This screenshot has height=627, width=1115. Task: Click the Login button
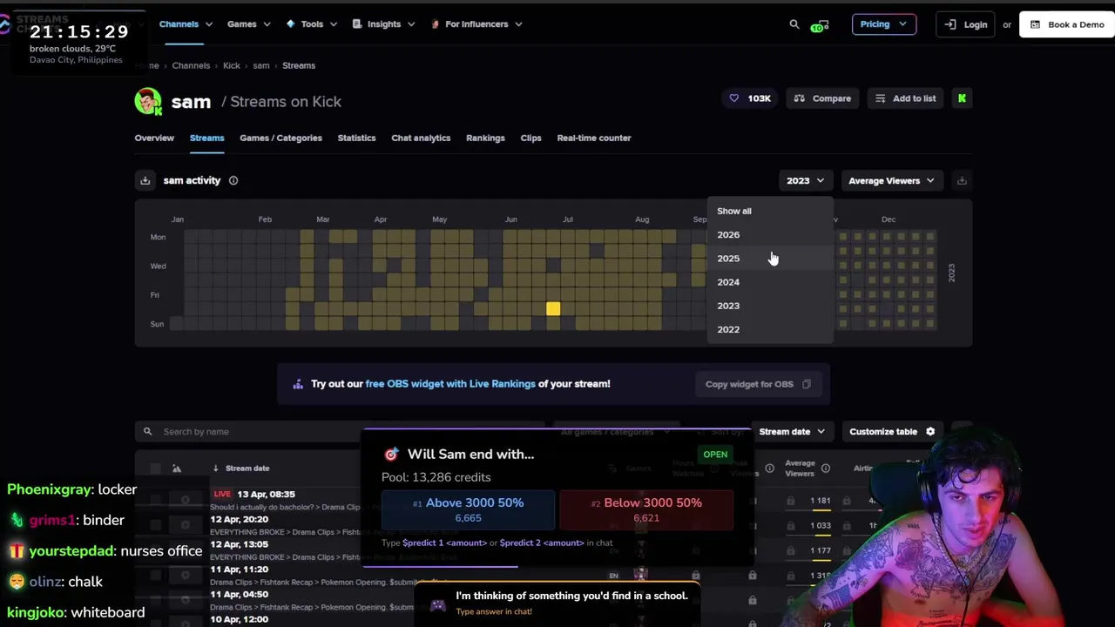[966, 24]
